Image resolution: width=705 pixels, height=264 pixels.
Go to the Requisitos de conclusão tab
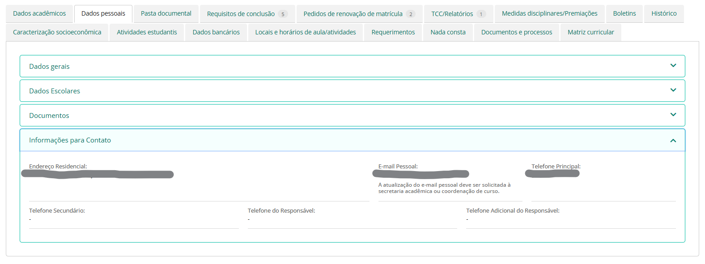coord(247,14)
